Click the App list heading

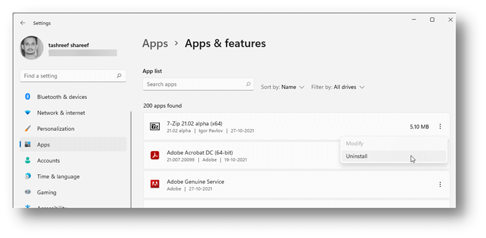(x=152, y=71)
